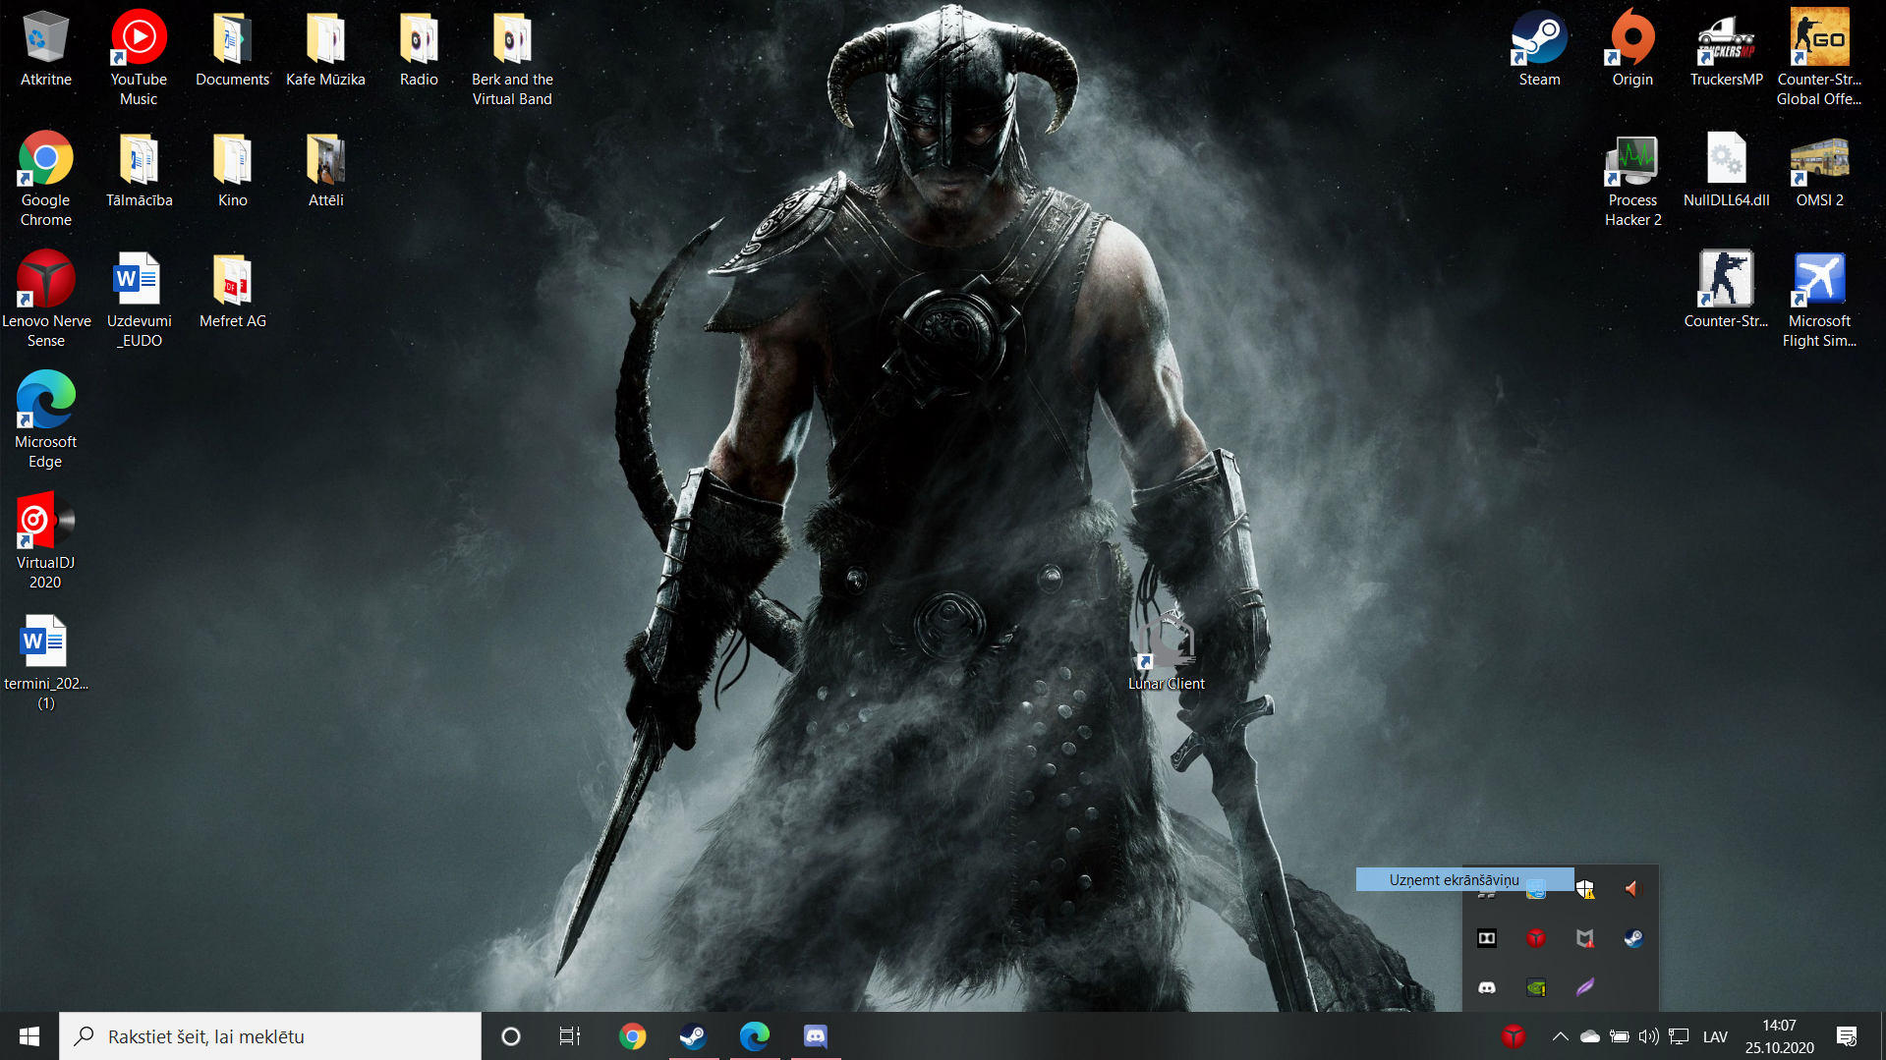Click Dolby icon in tray overflow
Screen dimensions: 1886x1060
click(x=1487, y=938)
